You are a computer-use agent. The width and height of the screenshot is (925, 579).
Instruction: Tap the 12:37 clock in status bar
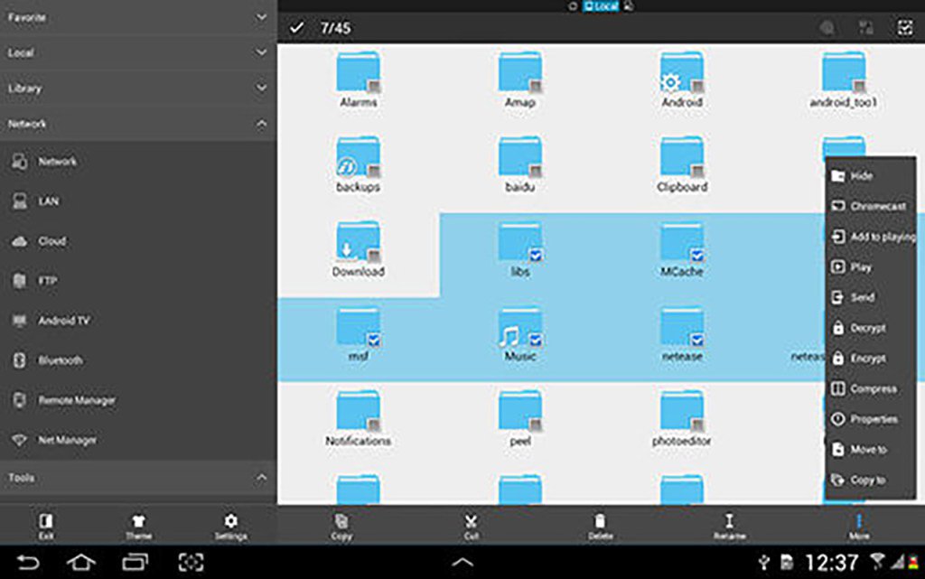tap(832, 563)
